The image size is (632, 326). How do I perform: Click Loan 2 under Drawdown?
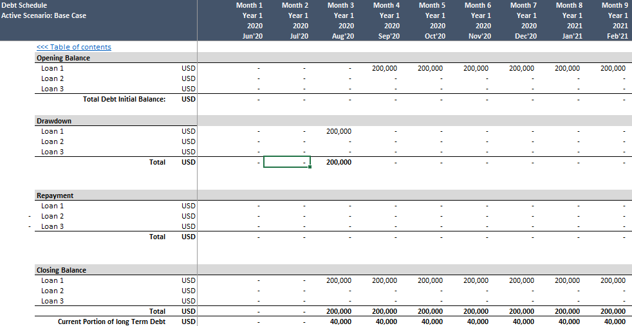coord(52,141)
